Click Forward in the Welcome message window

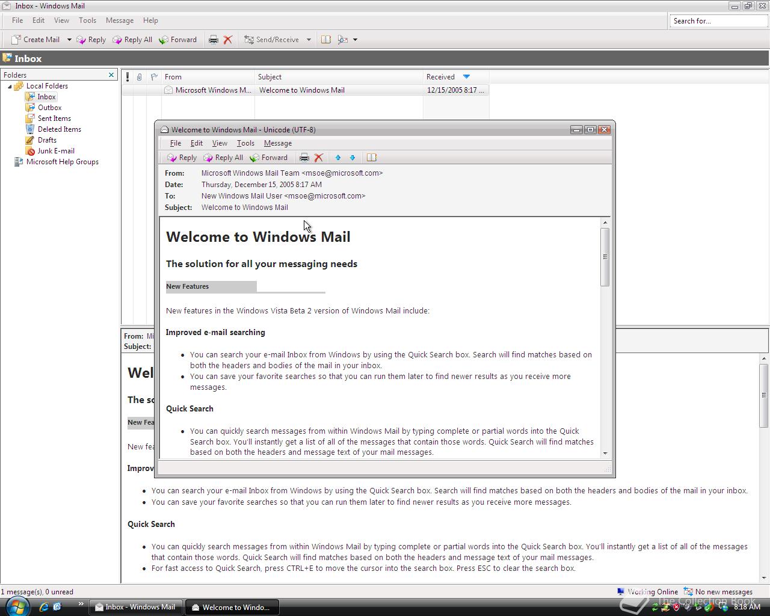click(269, 158)
